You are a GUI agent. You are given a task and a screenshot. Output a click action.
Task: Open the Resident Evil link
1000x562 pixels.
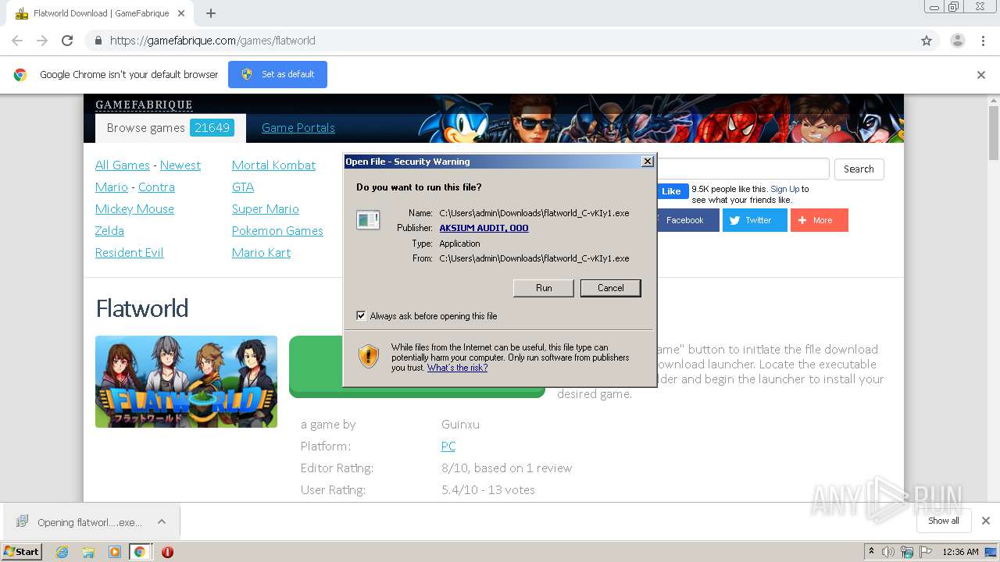pos(130,253)
